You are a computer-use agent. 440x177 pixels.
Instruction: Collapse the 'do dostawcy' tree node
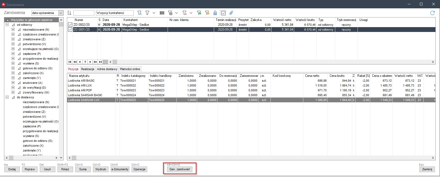tap(7, 97)
